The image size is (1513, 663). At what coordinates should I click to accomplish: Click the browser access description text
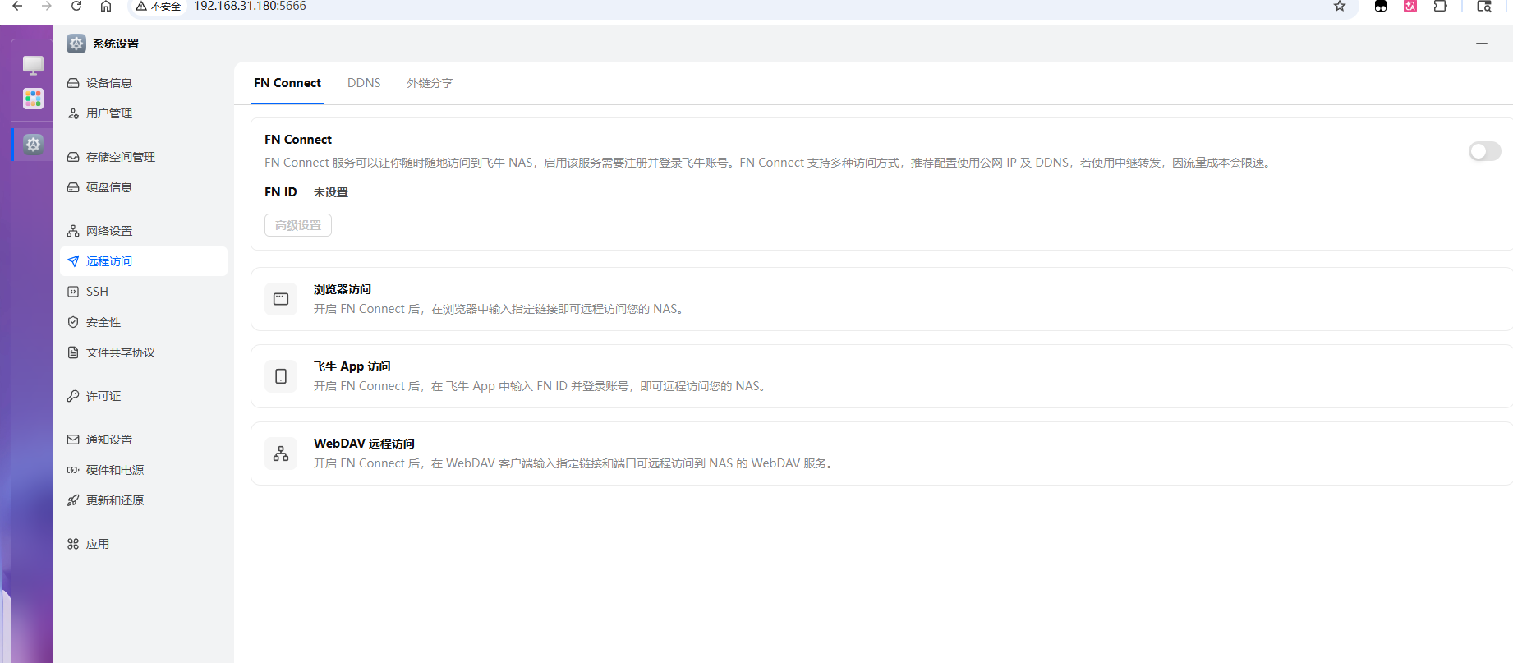[500, 309]
